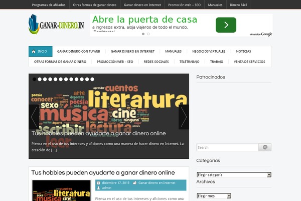Open VENTA DE SERVICIOS menu item
Viewport: 301px width, 201px height.
click(x=249, y=61)
